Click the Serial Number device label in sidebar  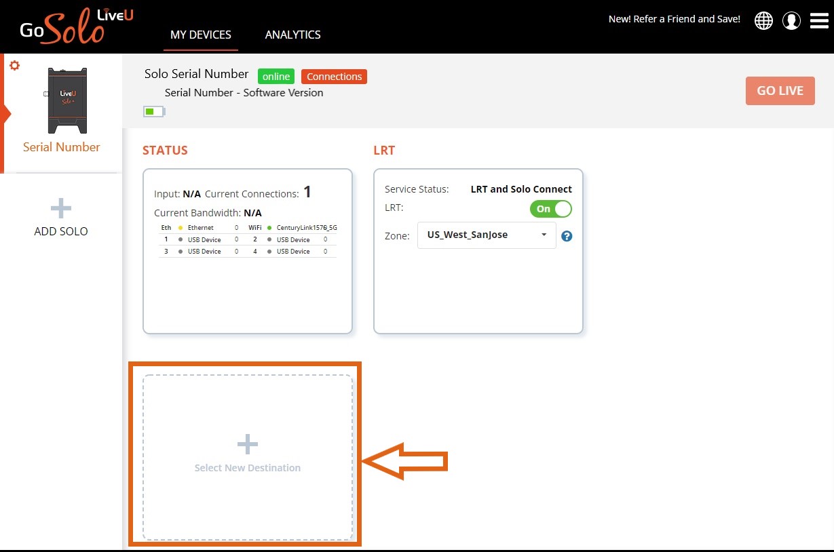pyautogui.click(x=62, y=147)
